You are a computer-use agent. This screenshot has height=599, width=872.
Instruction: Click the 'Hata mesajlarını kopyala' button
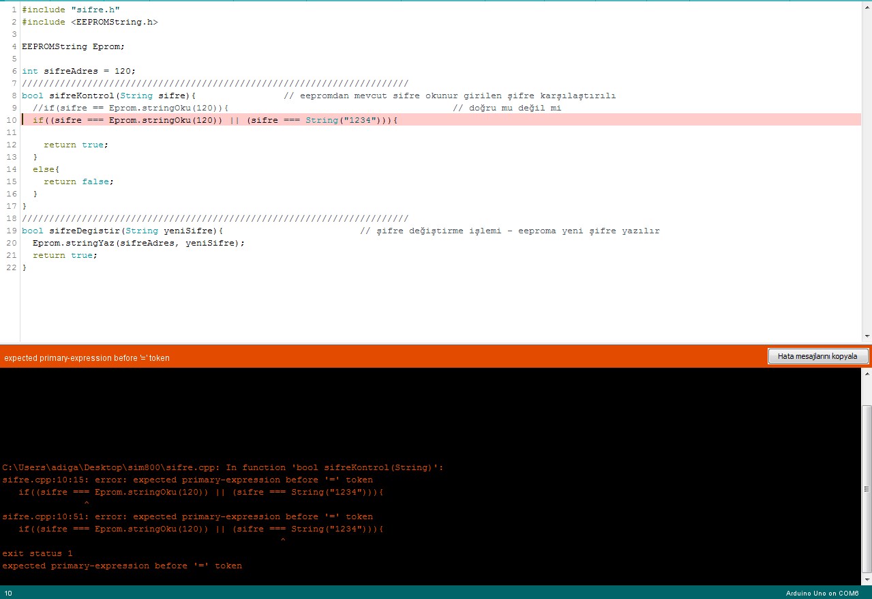(817, 356)
